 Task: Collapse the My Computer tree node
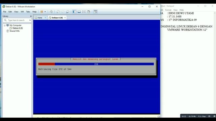pyautogui.click(x=5, y=26)
